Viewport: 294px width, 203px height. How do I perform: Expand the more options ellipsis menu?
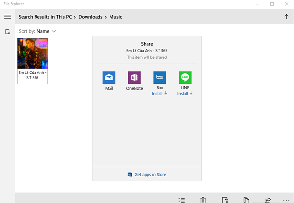(x=286, y=200)
